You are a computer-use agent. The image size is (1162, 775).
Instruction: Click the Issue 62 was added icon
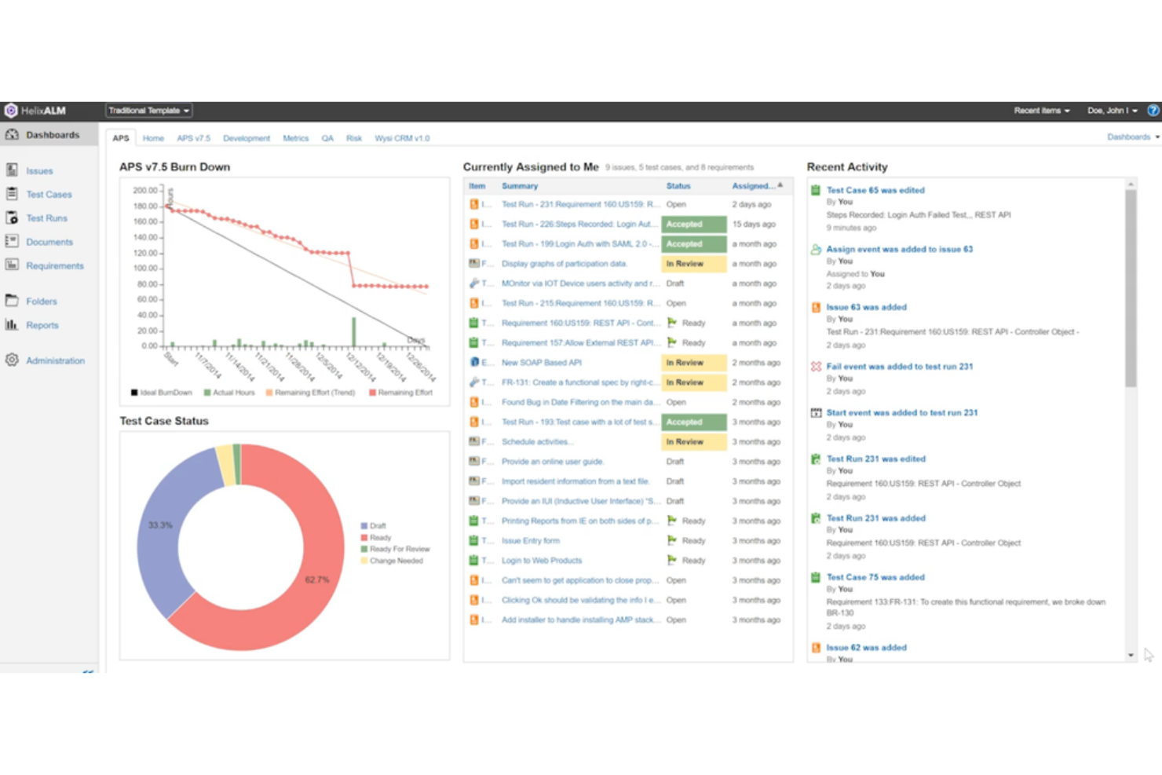coord(816,648)
